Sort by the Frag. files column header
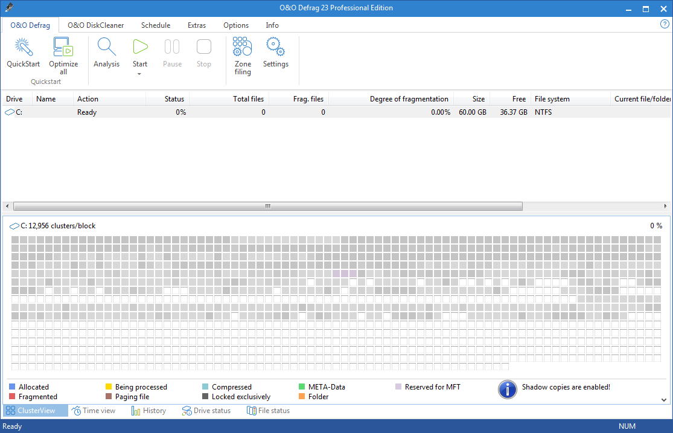 click(x=299, y=99)
